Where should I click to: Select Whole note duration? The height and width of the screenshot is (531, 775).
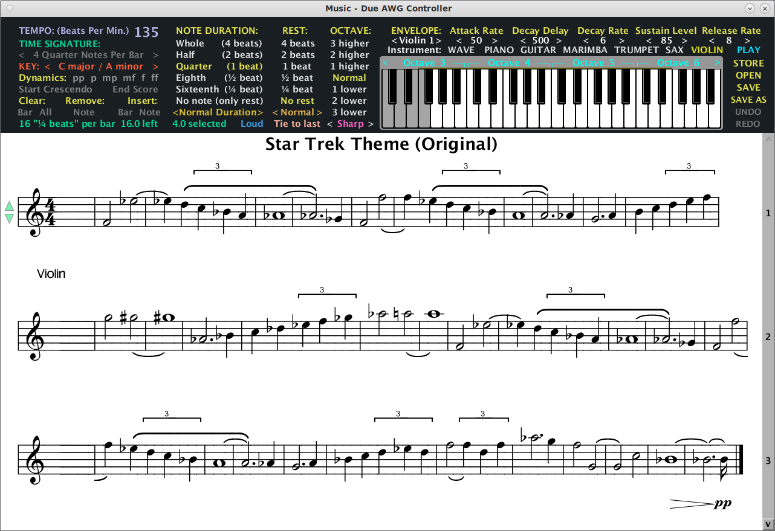tap(219, 43)
